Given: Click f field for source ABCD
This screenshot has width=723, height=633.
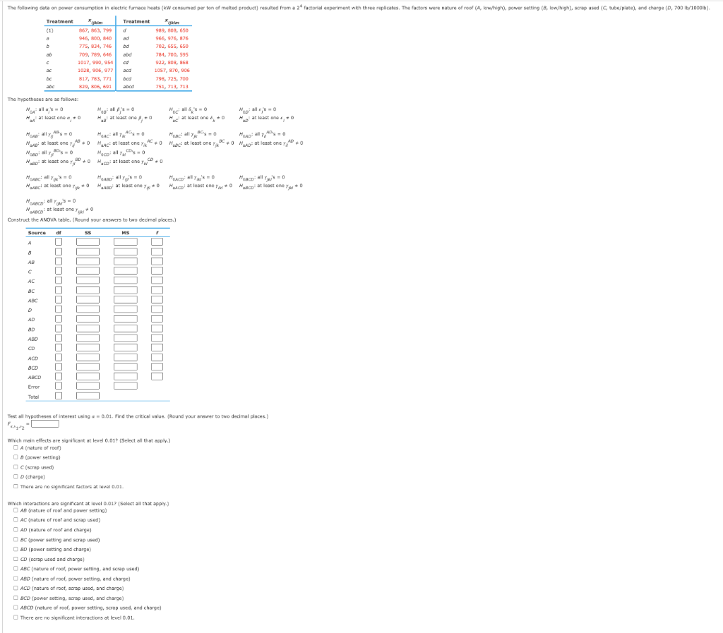Looking at the screenshot, I should 157,377.
